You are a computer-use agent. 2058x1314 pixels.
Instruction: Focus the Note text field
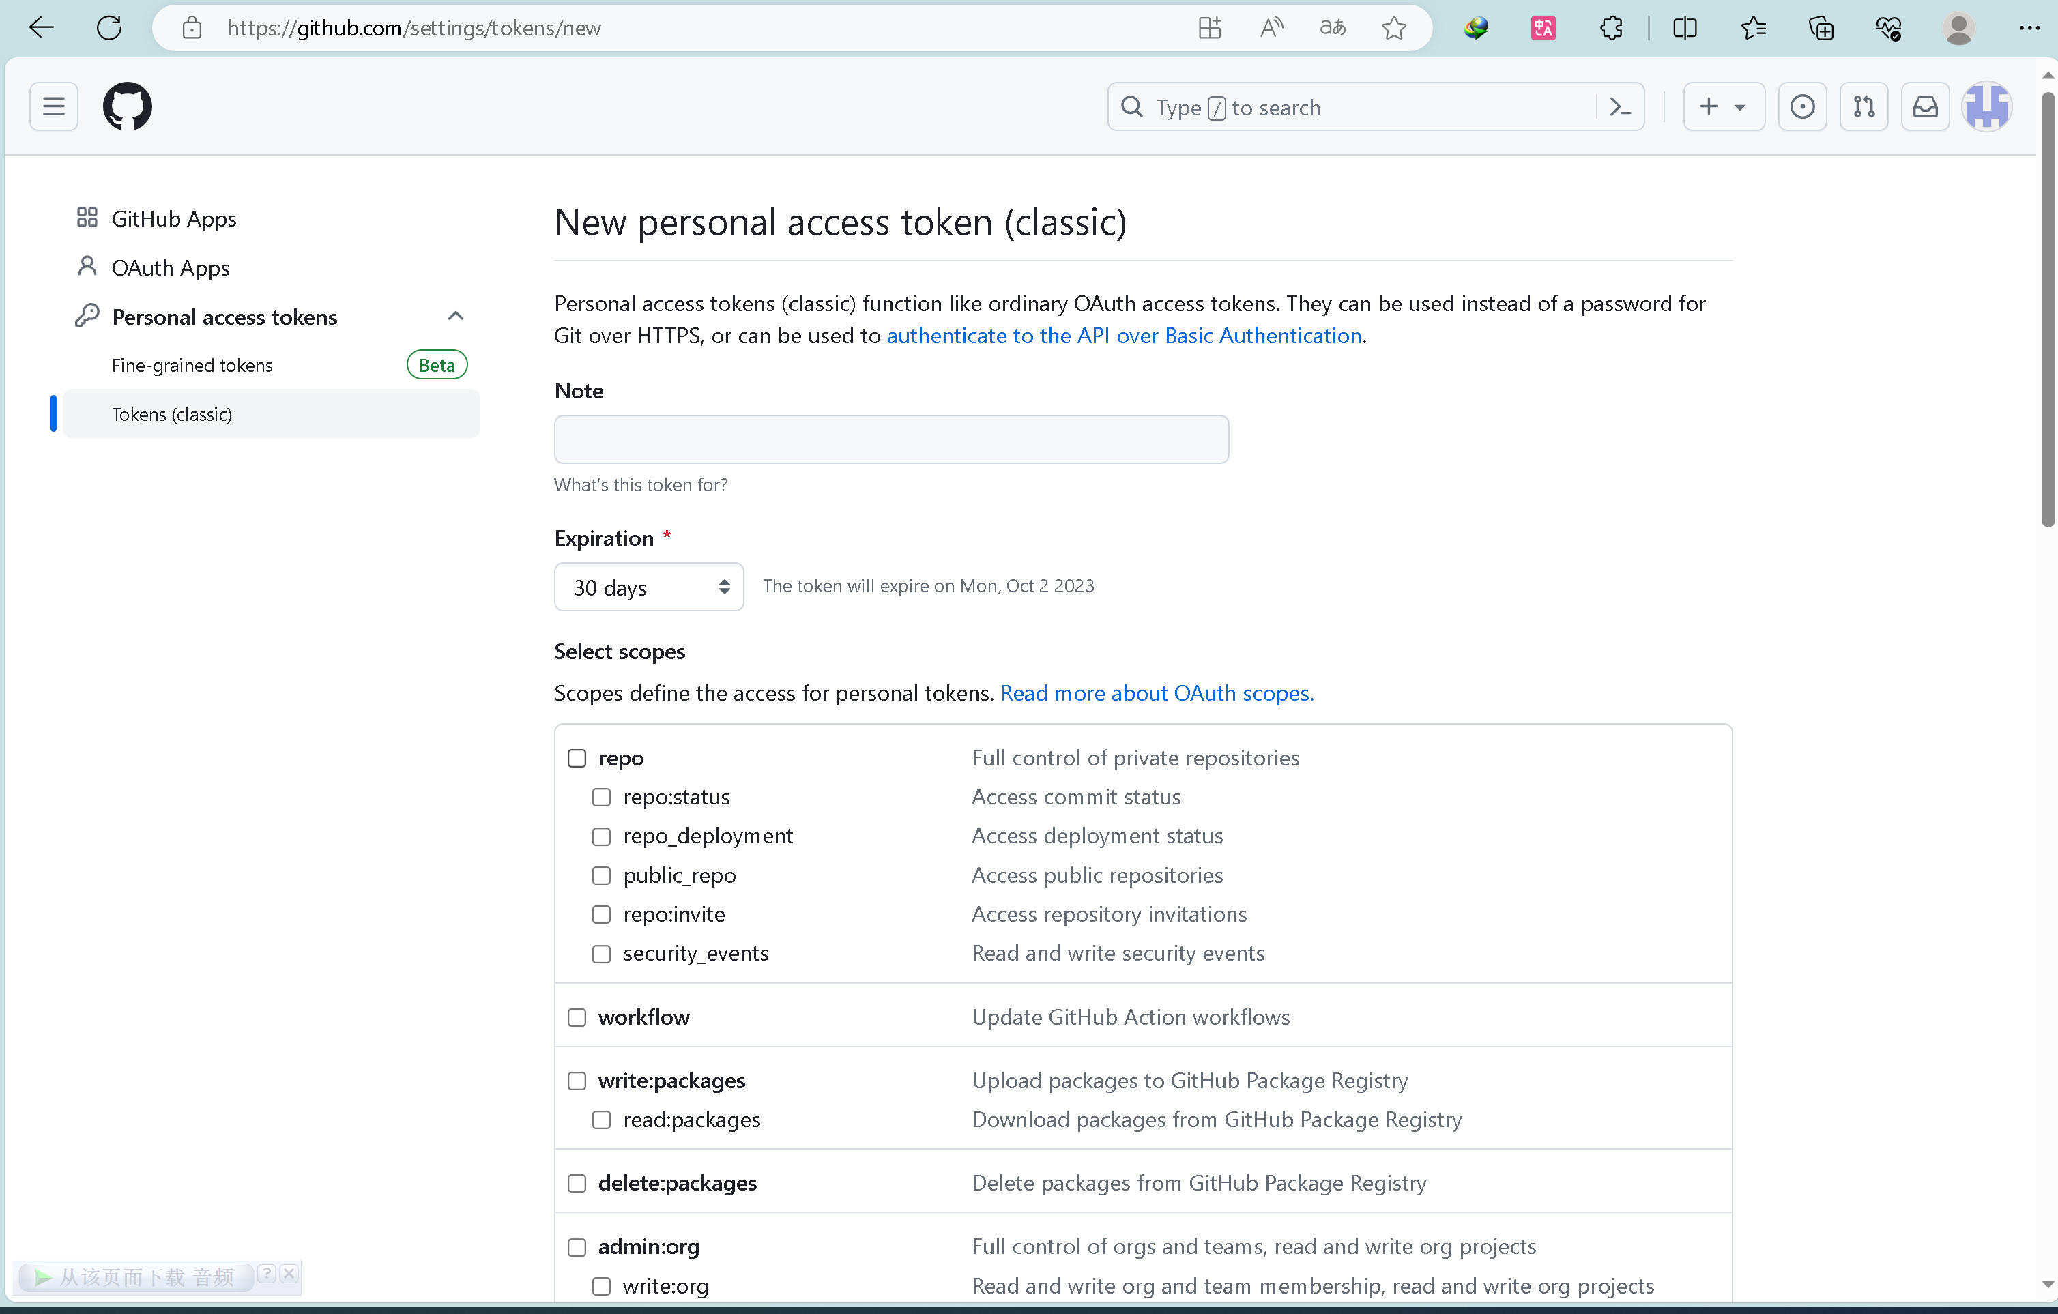click(x=890, y=440)
